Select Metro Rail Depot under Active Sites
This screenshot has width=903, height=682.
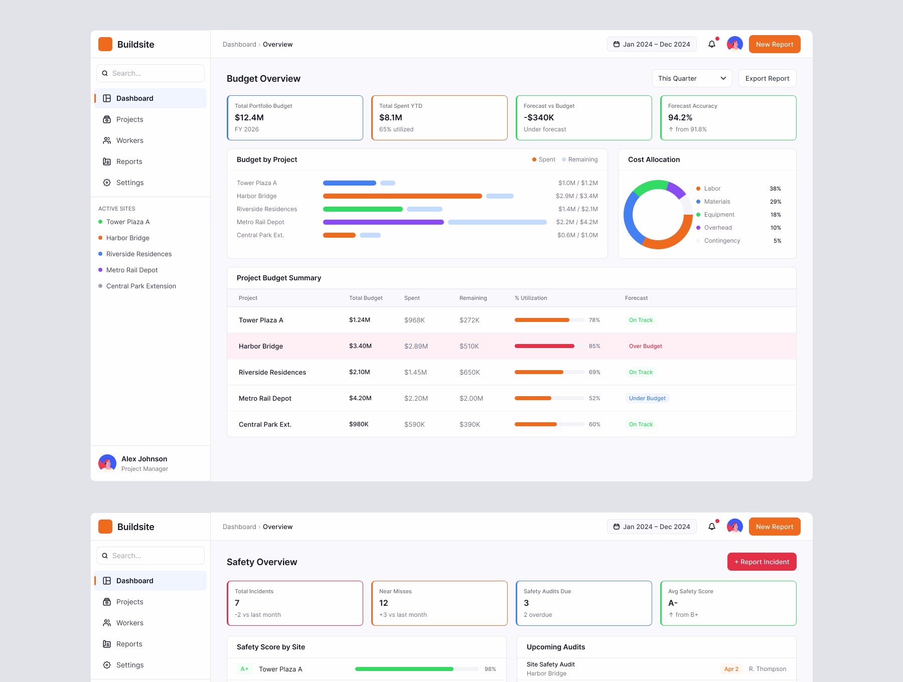(132, 270)
